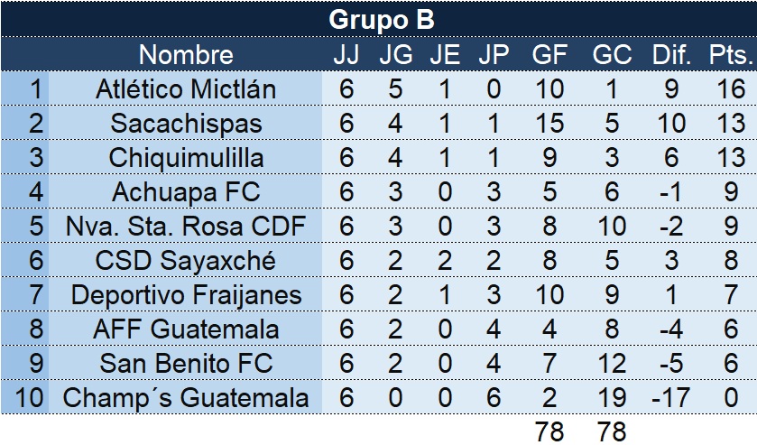Image resolution: width=757 pixels, height=445 pixels.
Task: Select the -17 goal difference cell
Action: 671,398
